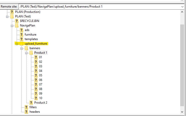Click the $RECYCLE.BIN folder icon
The width and height of the screenshot is (186, 116).
(x=17, y=21)
